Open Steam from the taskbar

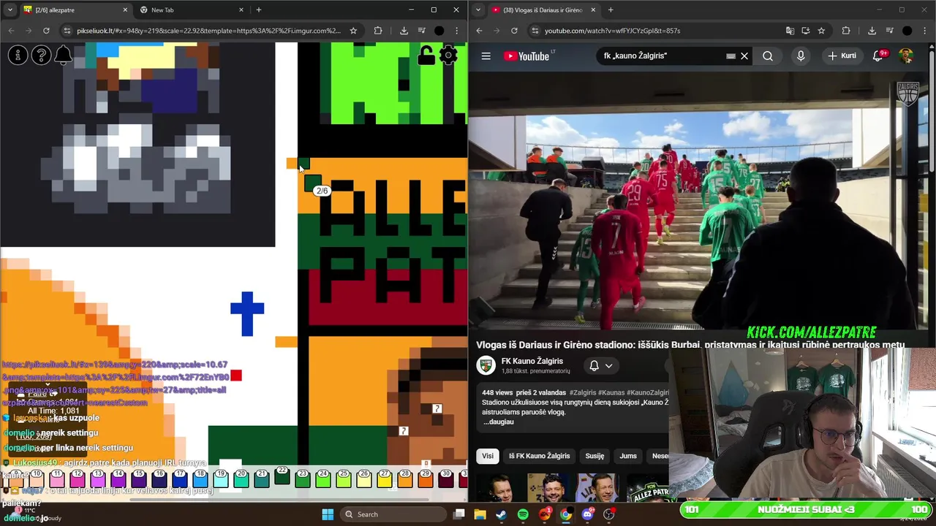[x=501, y=514]
